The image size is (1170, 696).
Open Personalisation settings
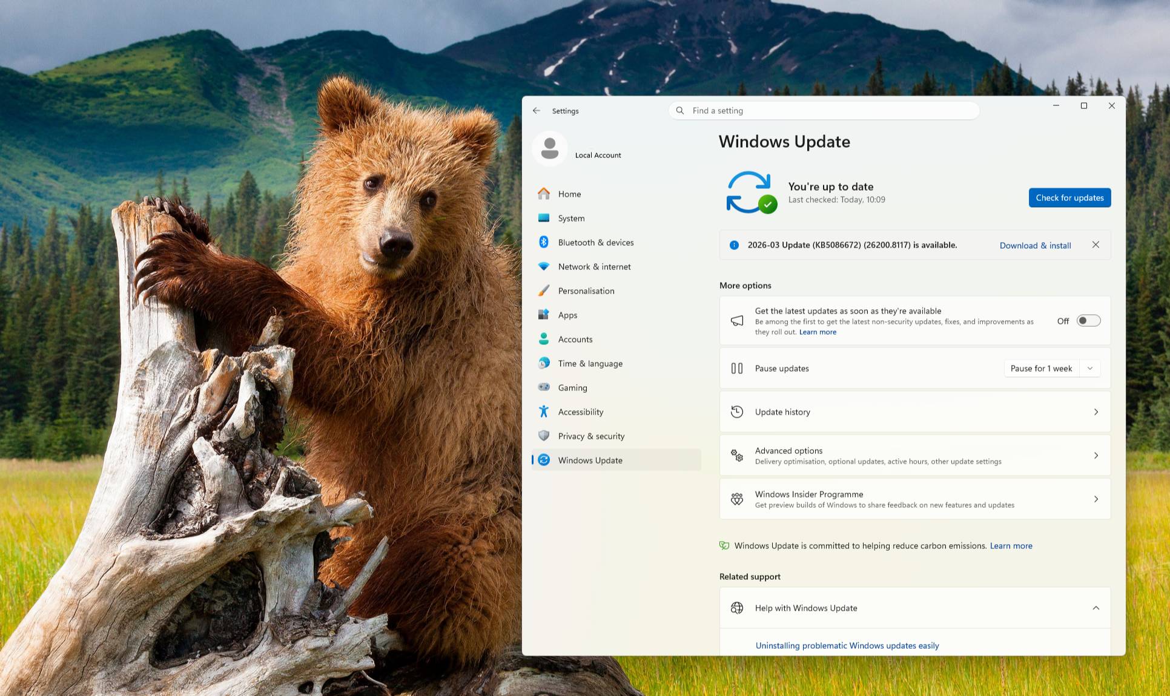coord(544,291)
